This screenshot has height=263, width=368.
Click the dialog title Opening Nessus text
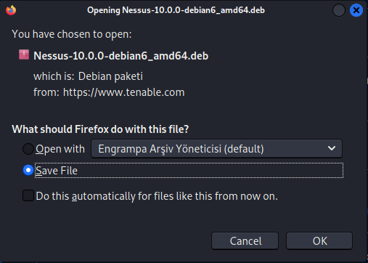176,10
